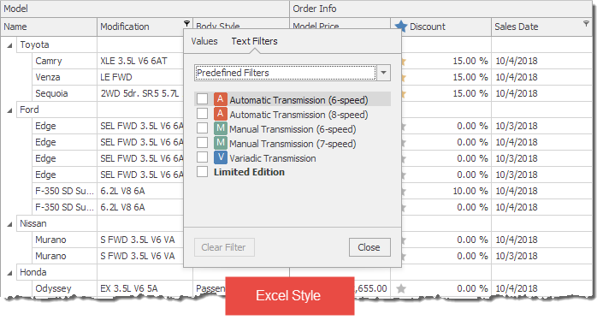Click the Clear Filter button
The width and height of the screenshot is (597, 320).
(224, 247)
